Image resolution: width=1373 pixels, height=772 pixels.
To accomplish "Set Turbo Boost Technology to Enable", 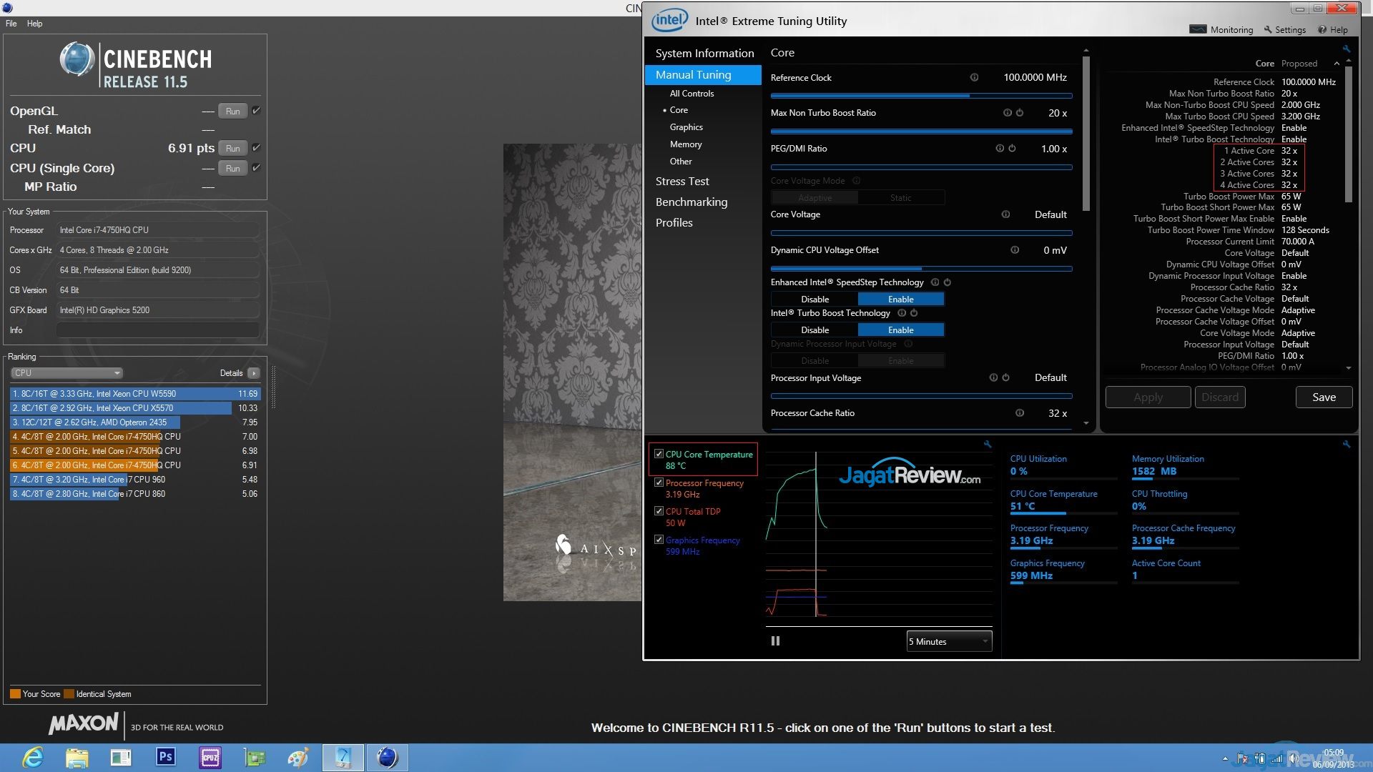I will [x=901, y=330].
